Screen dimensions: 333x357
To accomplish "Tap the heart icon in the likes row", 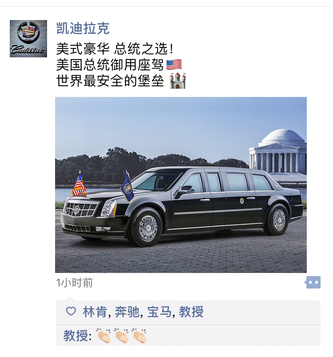I will click(71, 311).
